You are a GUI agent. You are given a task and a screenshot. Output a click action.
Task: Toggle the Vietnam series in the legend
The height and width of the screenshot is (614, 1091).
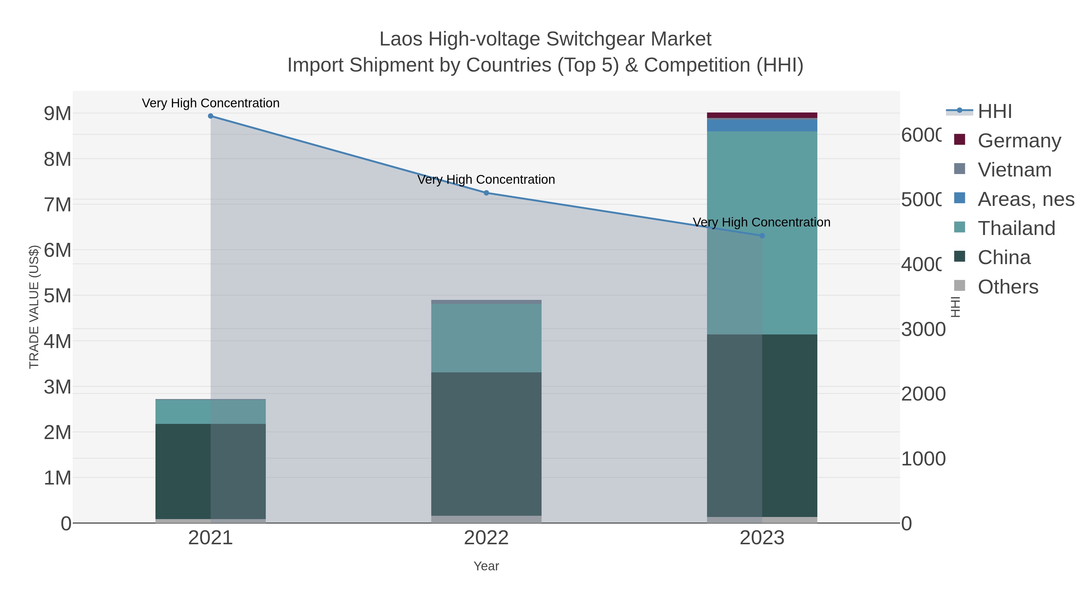click(x=1003, y=169)
